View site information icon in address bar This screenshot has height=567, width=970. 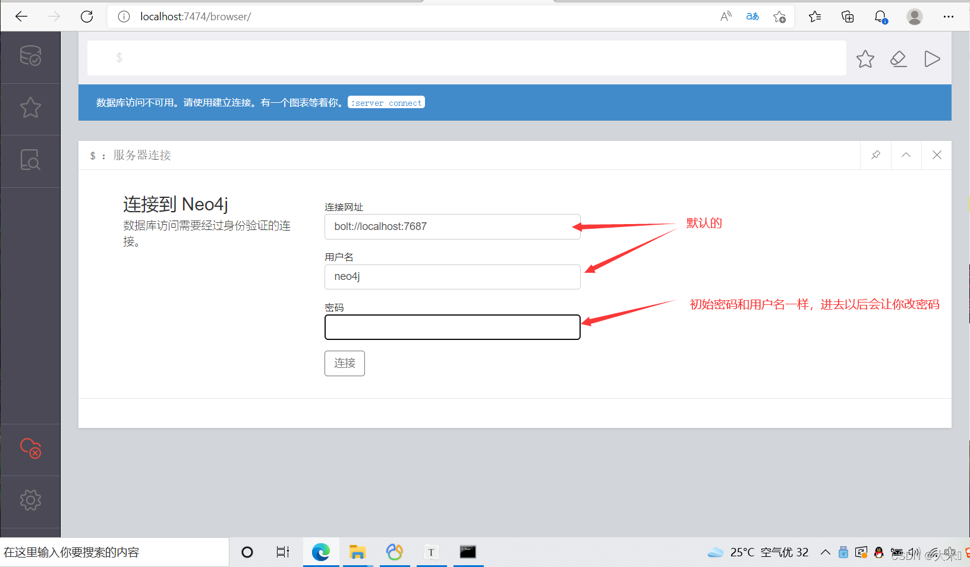point(124,17)
